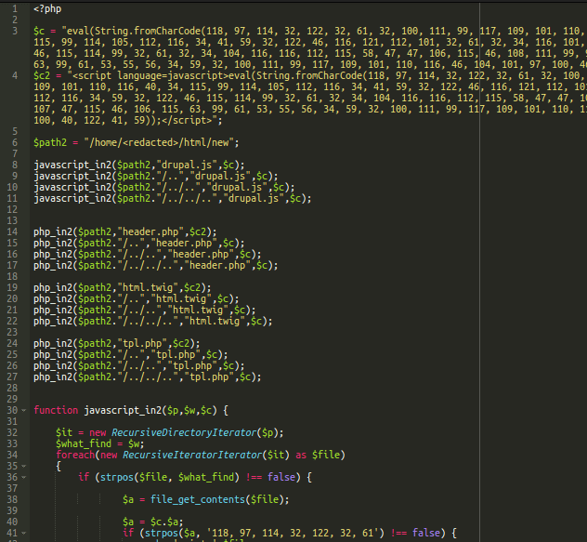This screenshot has height=542, width=587.
Task: Click line number 3 in the gutter
Action: click(15, 31)
